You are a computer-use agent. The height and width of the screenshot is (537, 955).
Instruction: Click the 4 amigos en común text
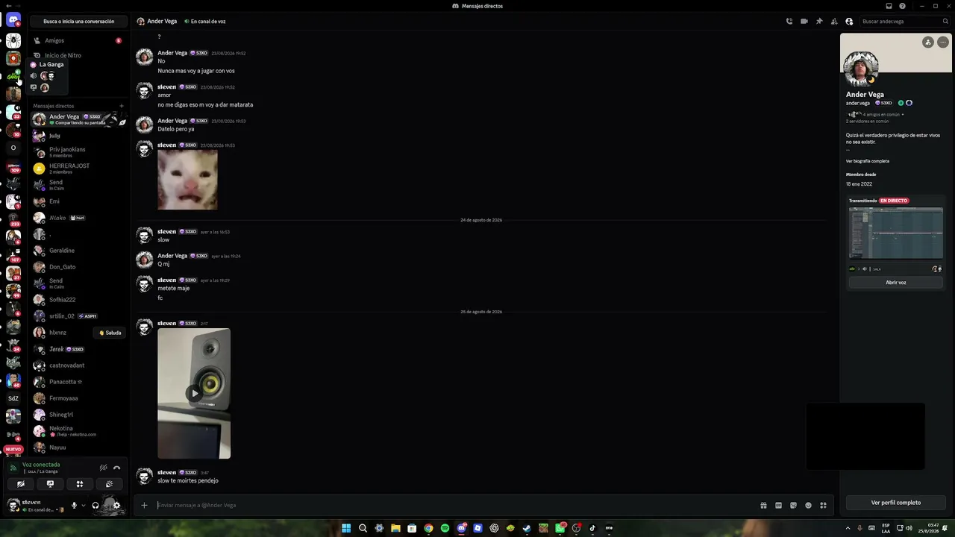(881, 115)
